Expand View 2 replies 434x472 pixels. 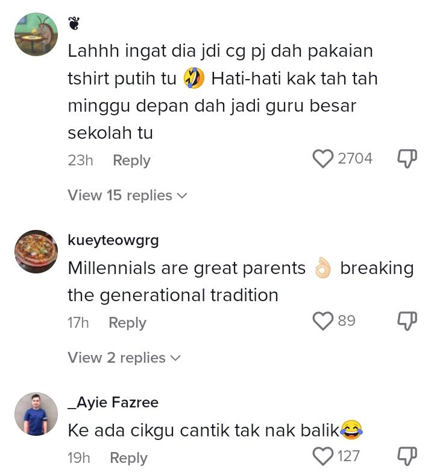(124, 358)
